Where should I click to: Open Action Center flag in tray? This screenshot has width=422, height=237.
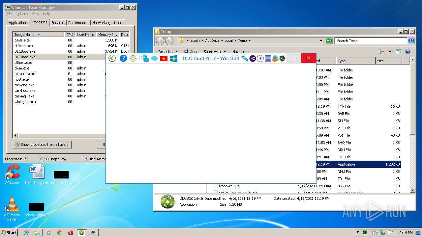(391, 233)
